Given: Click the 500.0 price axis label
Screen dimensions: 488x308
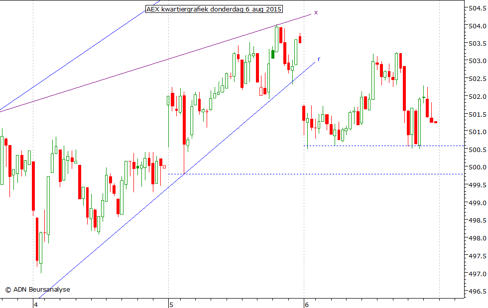Looking at the screenshot, I should tap(477, 167).
